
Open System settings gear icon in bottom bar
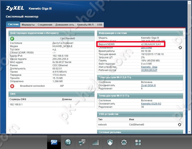(x=124, y=142)
